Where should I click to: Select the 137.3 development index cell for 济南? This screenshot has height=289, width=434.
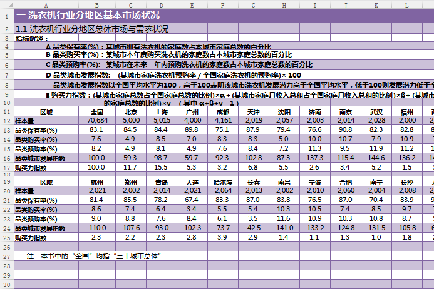[315, 159]
